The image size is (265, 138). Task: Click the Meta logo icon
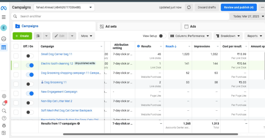point(4,8)
